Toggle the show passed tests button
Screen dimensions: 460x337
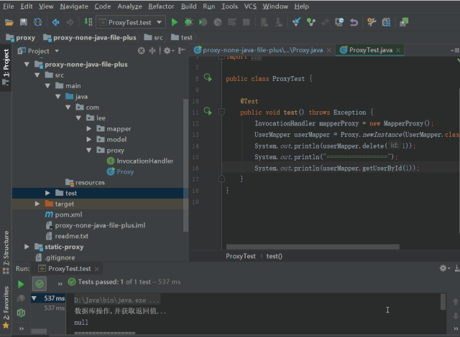[x=40, y=284]
